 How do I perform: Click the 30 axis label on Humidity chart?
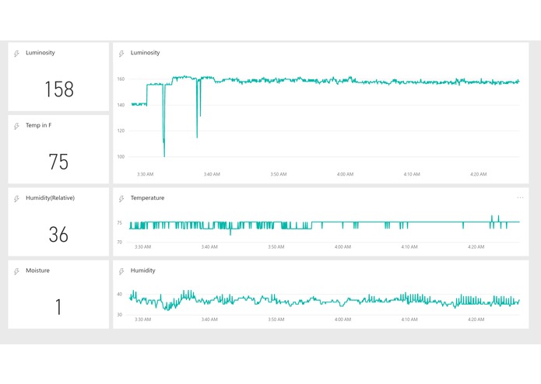pos(119,315)
